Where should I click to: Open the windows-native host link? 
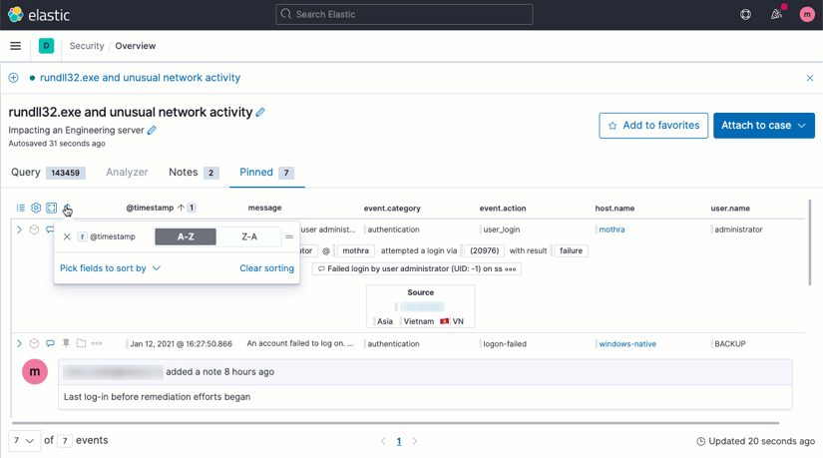(x=627, y=344)
